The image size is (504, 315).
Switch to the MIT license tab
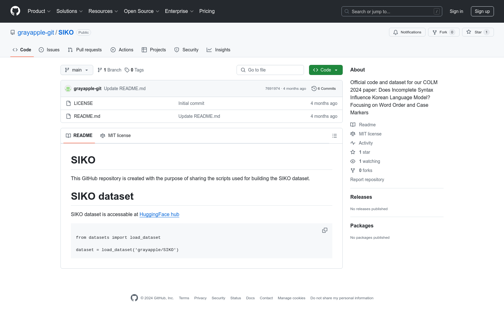pyautogui.click(x=115, y=135)
